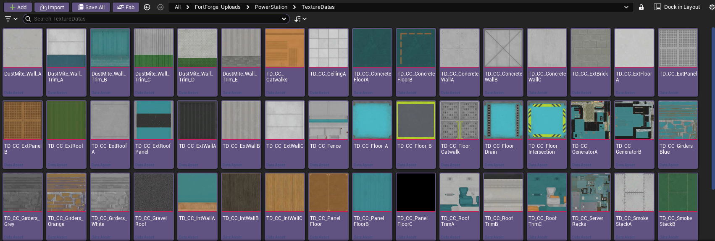Viewport: 715px width, 241px height.
Task: Click the magnifier icon in the search bar
Action: pos(28,19)
